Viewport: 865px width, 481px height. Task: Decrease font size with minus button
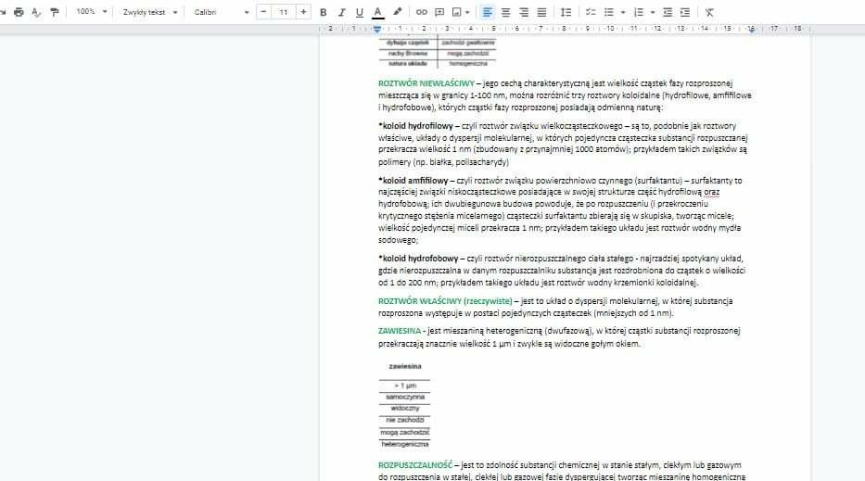(263, 12)
